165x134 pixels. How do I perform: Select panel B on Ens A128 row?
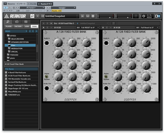47,23
